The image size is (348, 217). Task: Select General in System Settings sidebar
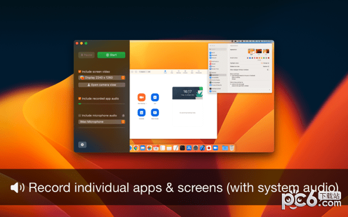click(x=213, y=73)
